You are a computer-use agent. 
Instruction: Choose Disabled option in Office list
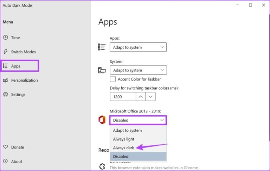tap(138, 156)
